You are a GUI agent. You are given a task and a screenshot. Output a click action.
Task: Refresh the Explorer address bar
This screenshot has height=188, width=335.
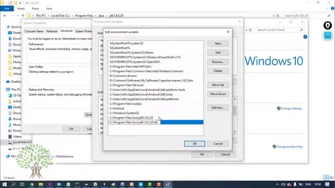(278, 16)
